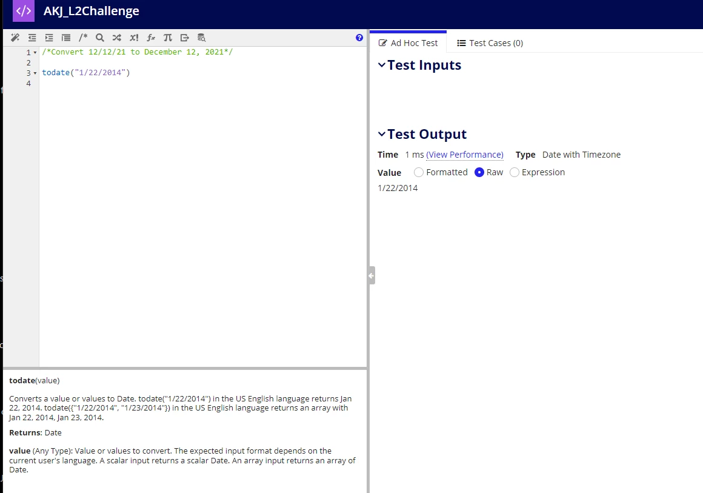The height and width of the screenshot is (493, 703).
Task: Open the blue help question icon
Action: (359, 38)
